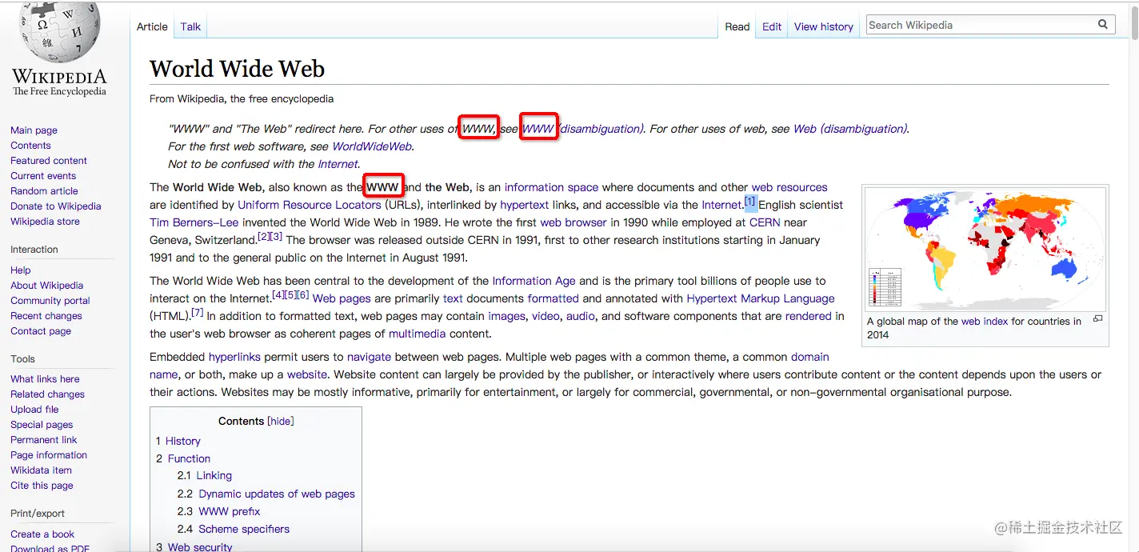Enlarge the web index map image

tap(1097, 318)
